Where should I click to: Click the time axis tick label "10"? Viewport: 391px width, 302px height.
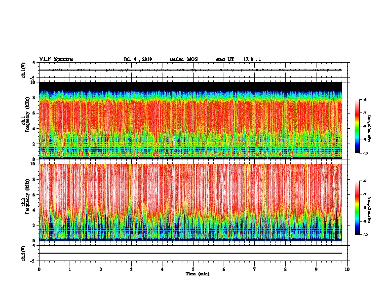coord(347,269)
